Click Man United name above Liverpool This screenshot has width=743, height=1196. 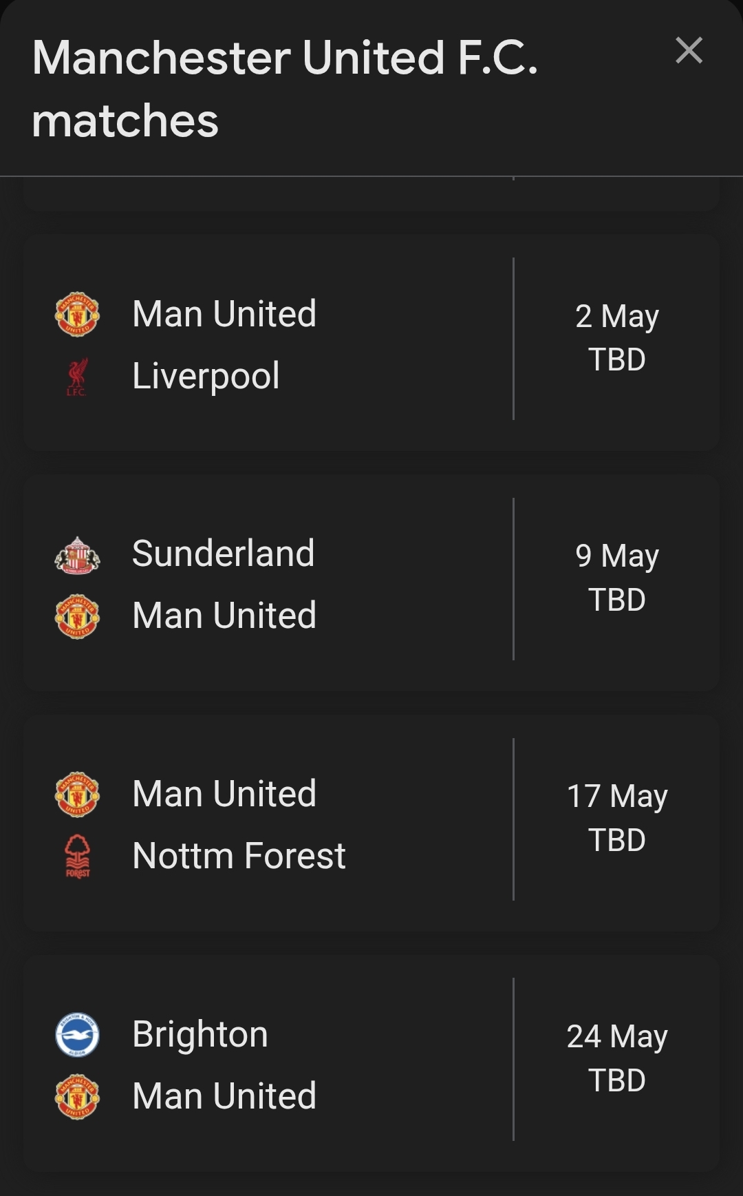pos(224,314)
